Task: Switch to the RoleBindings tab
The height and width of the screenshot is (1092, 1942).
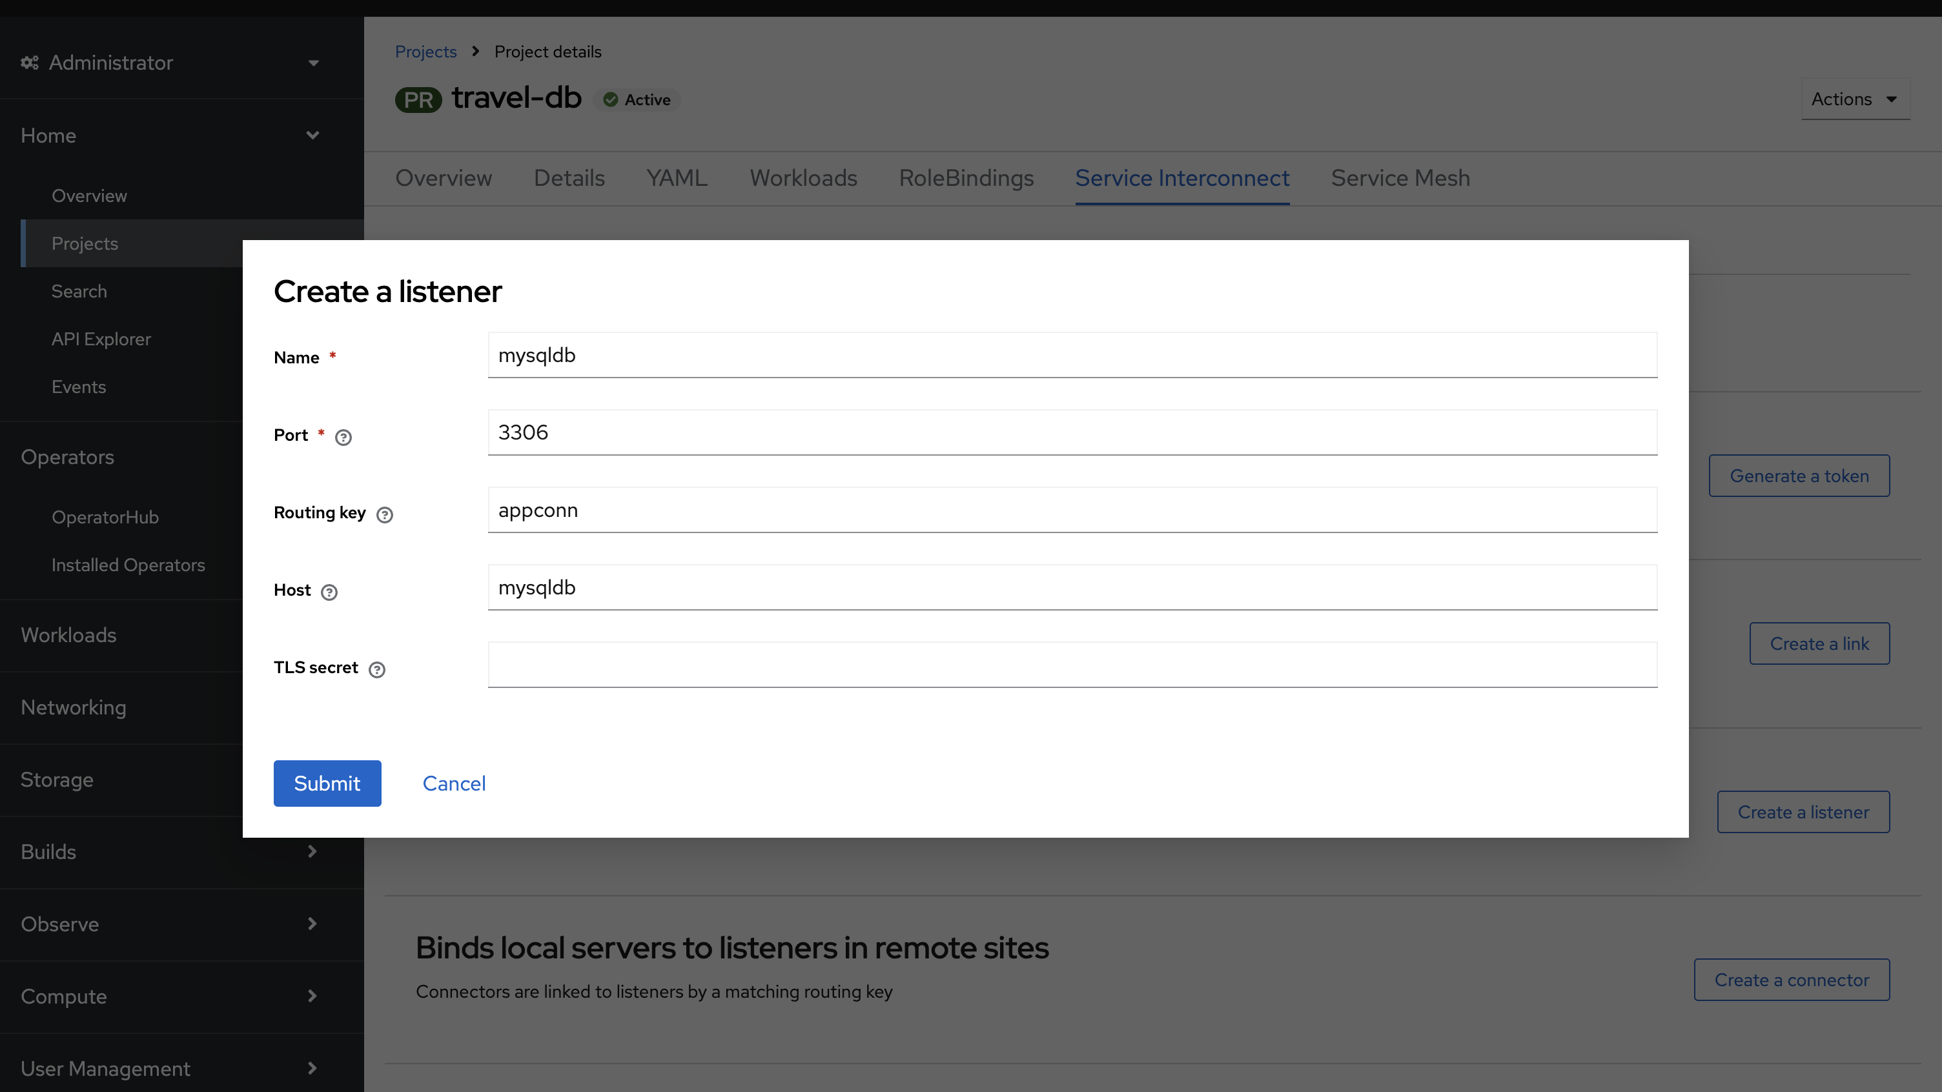Action: (966, 179)
